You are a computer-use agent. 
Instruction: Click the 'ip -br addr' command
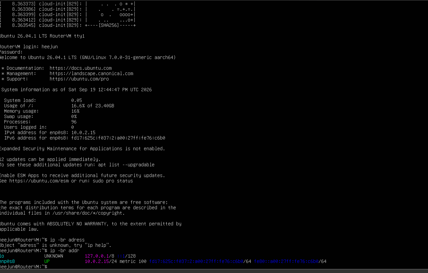tap(65, 251)
